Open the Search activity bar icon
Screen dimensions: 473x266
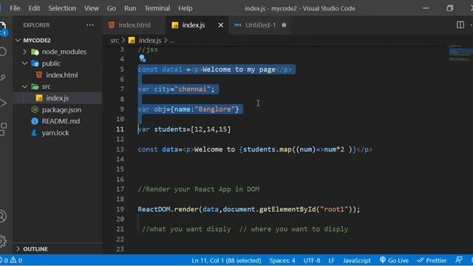pyautogui.click(x=3, y=52)
